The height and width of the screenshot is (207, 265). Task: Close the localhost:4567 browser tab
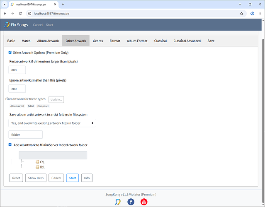click(x=55, y=5)
